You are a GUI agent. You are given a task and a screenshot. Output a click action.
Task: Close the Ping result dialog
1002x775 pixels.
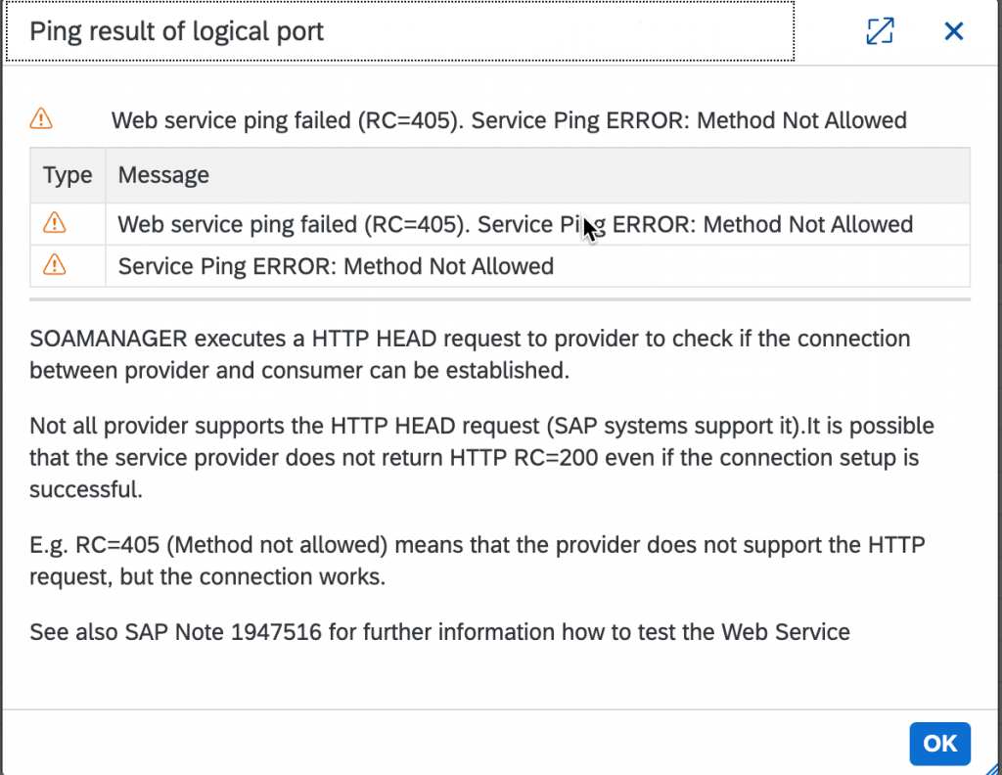(x=953, y=30)
